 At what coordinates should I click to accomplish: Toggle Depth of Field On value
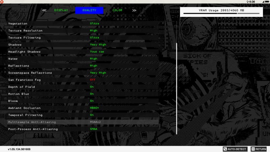pyautogui.click(x=92, y=87)
